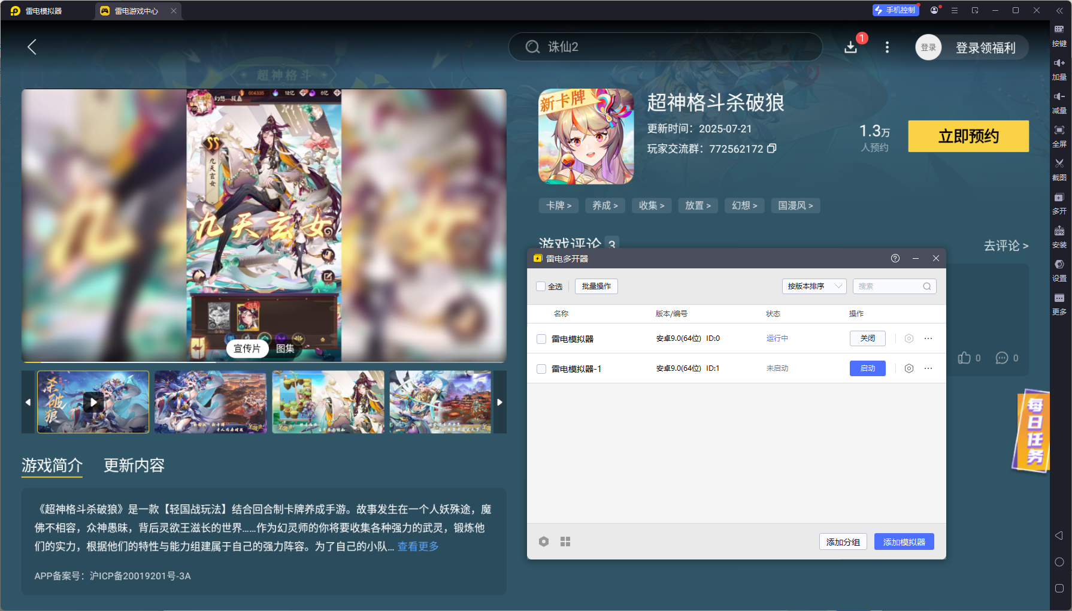Play the first video thumbnail 杀破狼

(93, 402)
